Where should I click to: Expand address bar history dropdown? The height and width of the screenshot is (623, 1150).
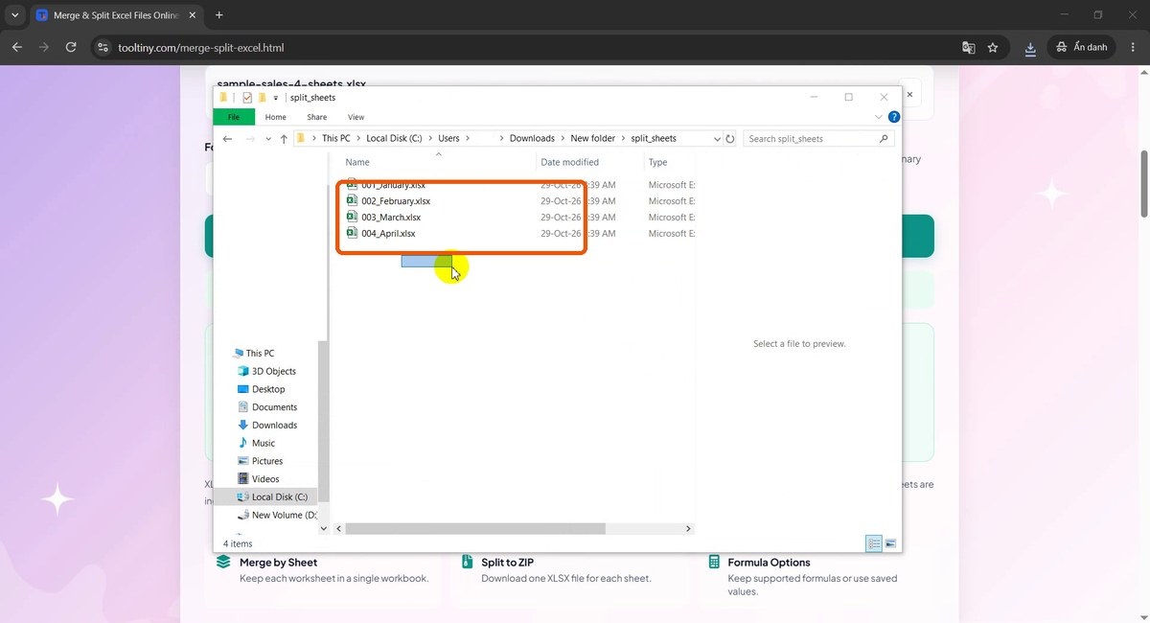(x=718, y=139)
